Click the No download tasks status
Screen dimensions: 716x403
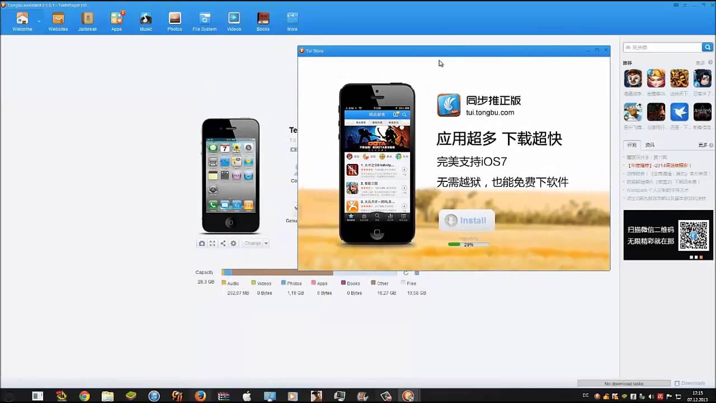624,383
